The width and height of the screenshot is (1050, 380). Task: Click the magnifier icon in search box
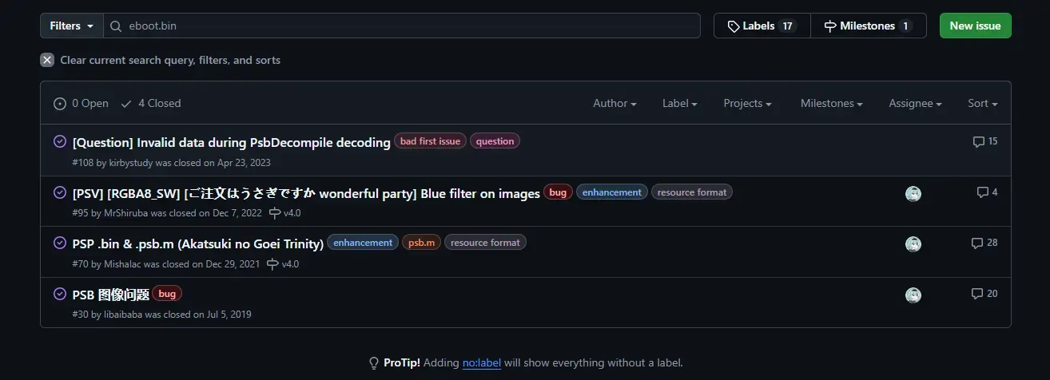click(x=117, y=26)
